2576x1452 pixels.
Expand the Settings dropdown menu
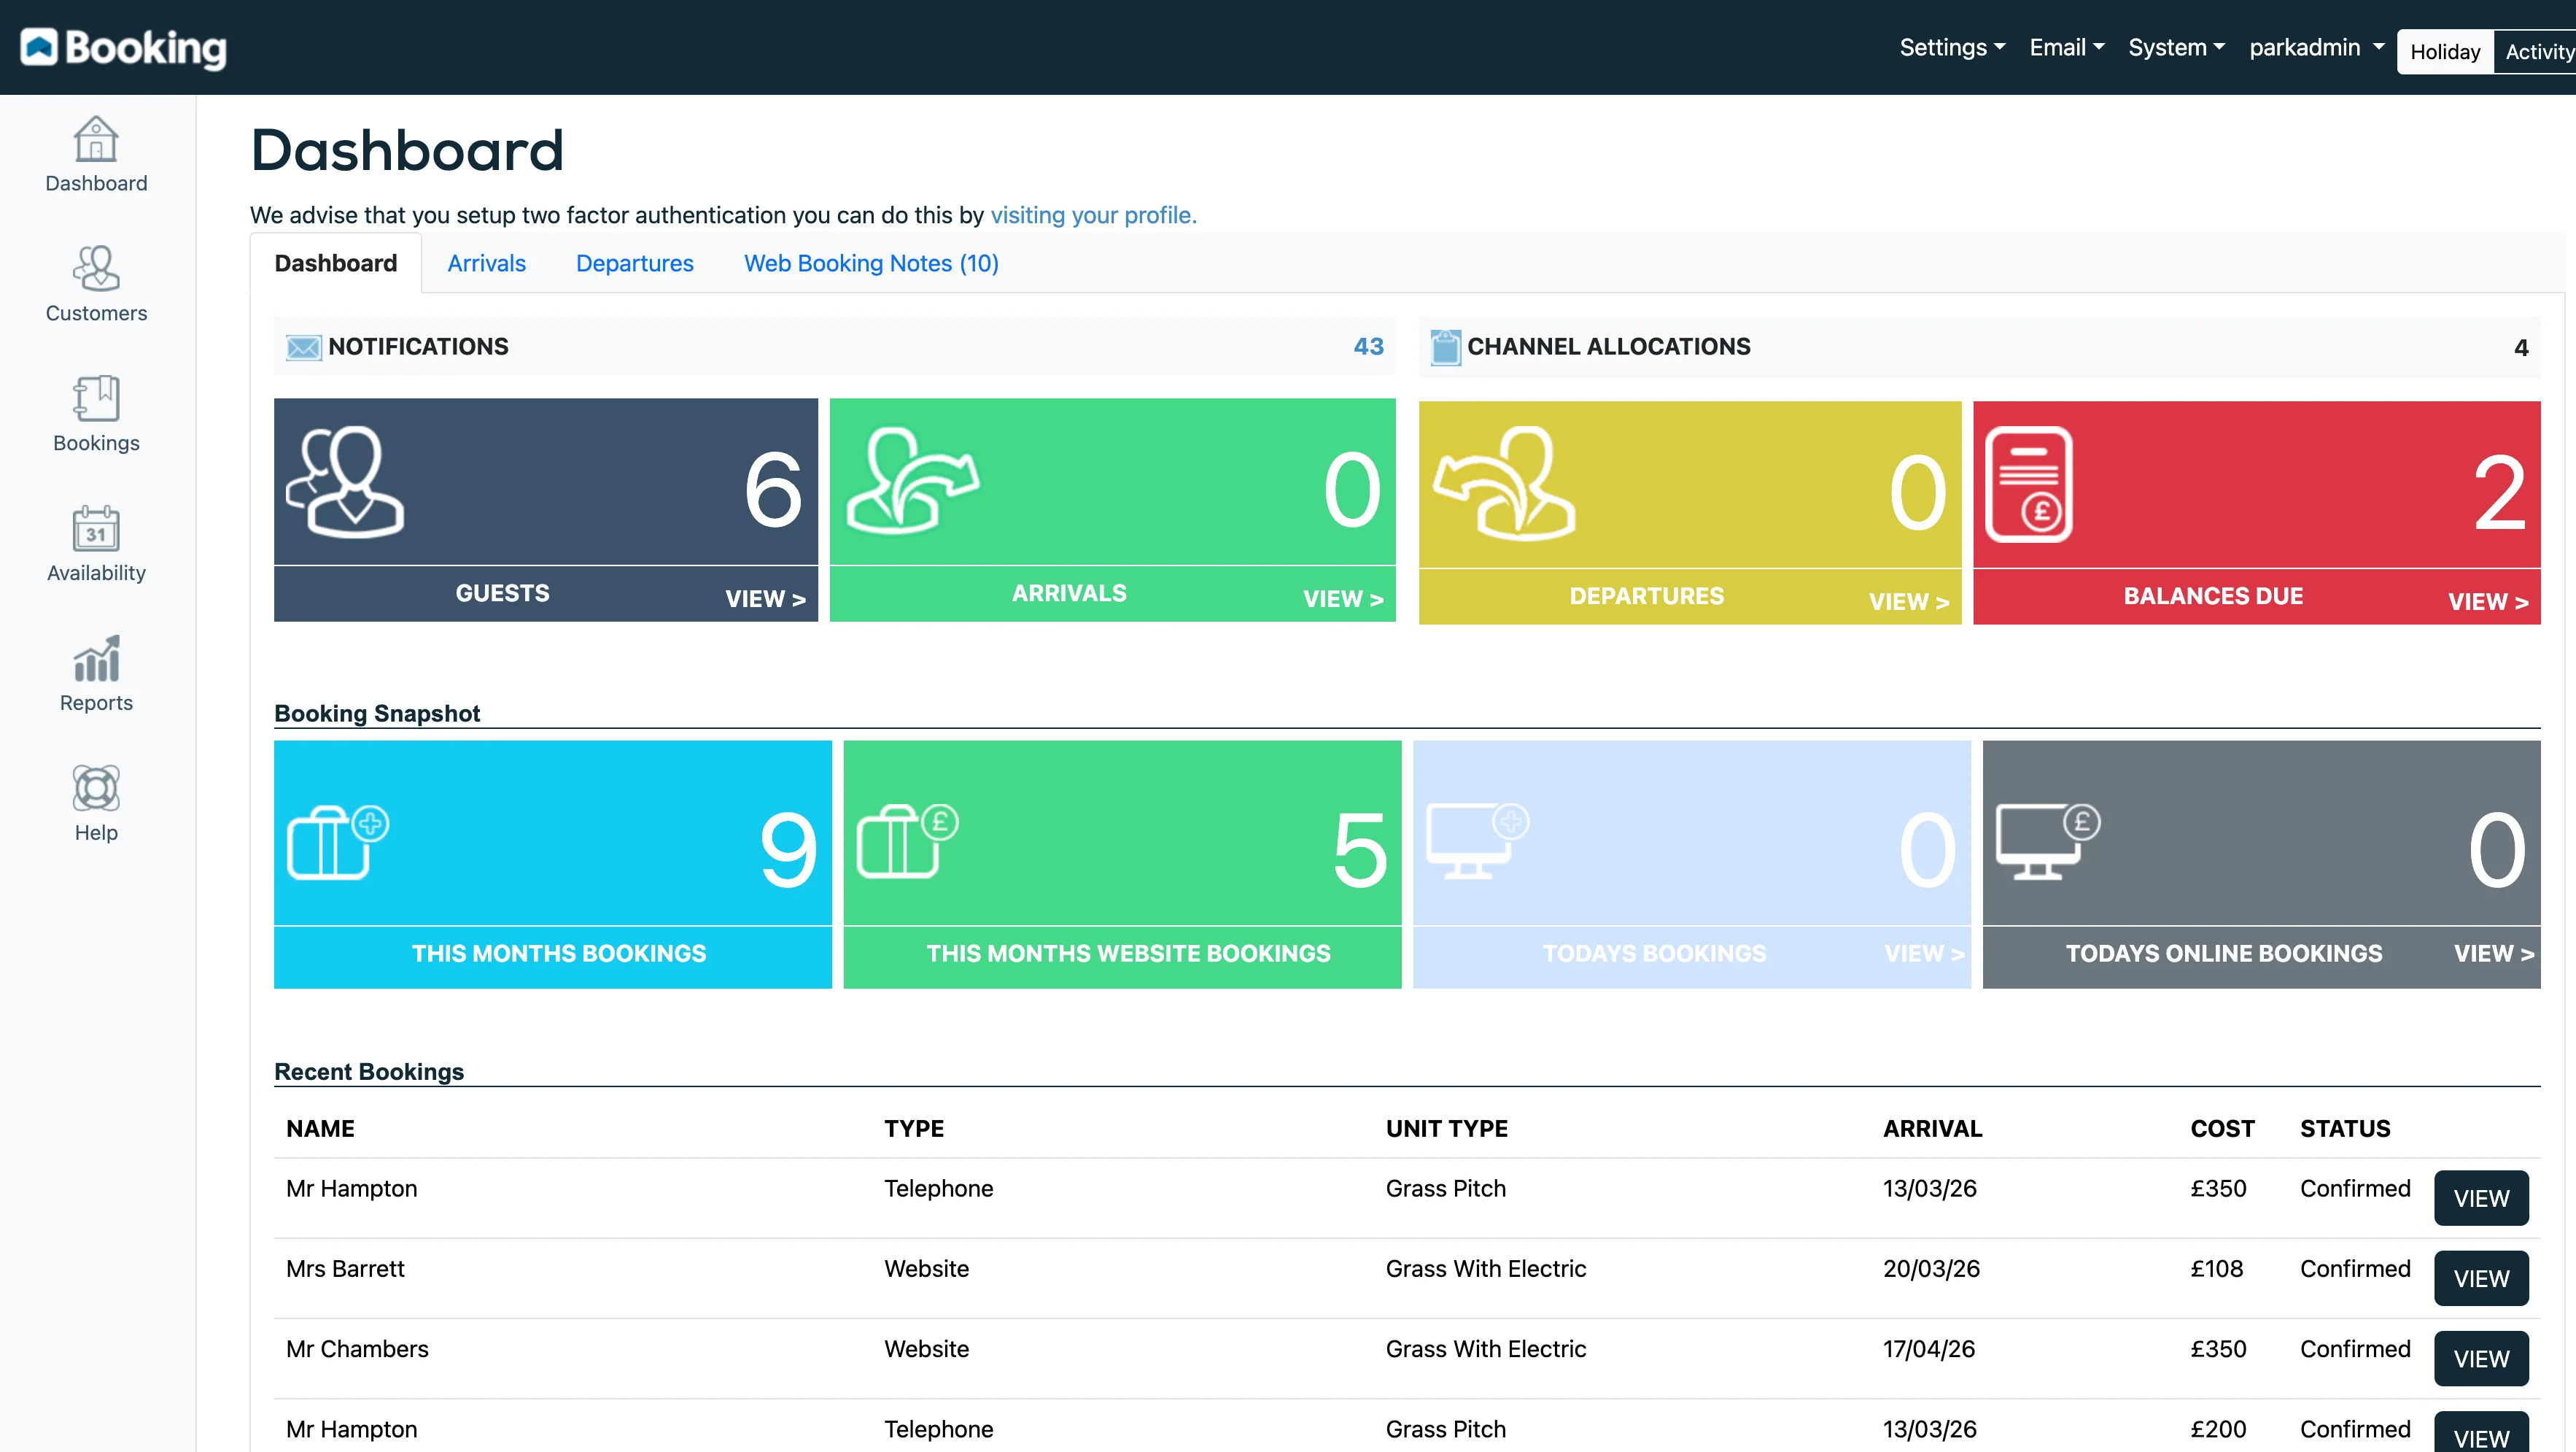tap(1952, 47)
